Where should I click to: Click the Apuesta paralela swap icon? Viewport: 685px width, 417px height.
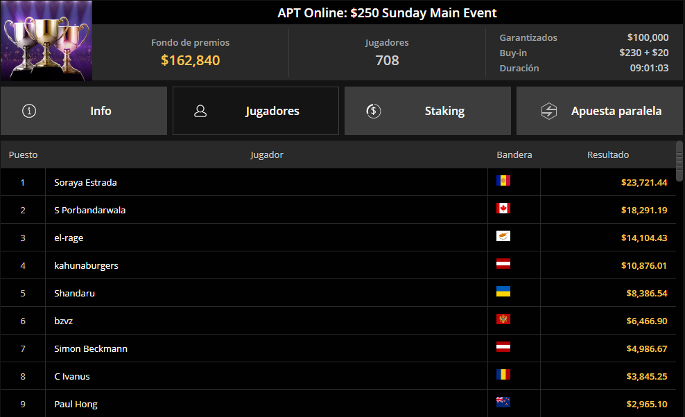pyautogui.click(x=548, y=111)
